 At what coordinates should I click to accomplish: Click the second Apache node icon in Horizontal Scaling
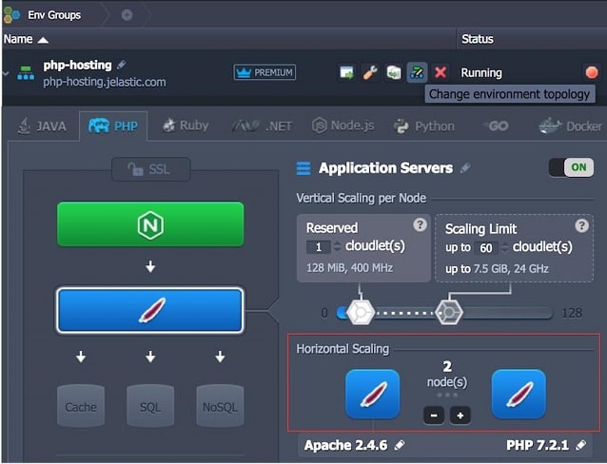pos(519,395)
